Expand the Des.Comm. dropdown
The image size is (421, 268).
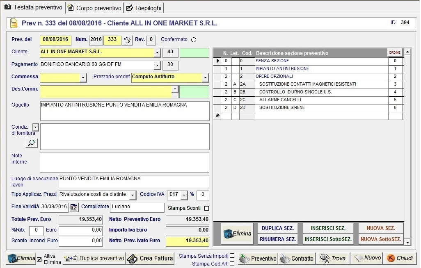(x=175, y=89)
